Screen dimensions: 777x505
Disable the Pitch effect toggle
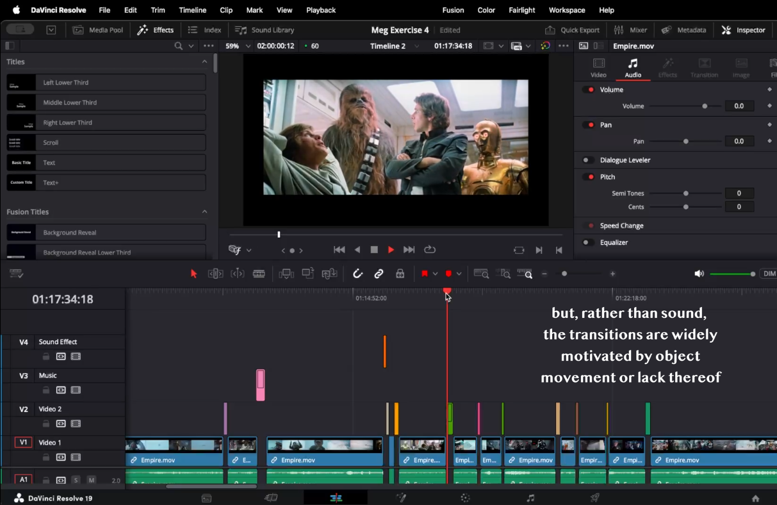(588, 177)
